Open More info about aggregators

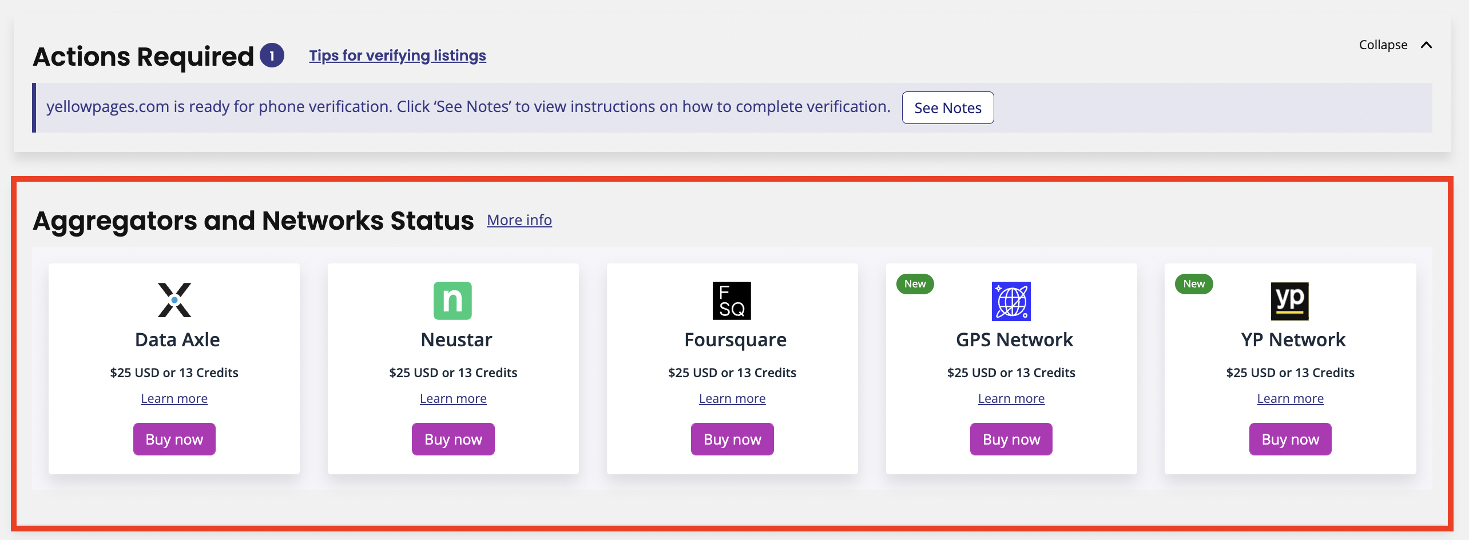click(519, 220)
